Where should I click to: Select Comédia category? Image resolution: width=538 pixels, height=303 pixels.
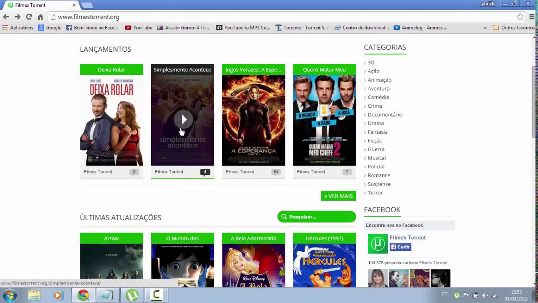pyautogui.click(x=378, y=97)
